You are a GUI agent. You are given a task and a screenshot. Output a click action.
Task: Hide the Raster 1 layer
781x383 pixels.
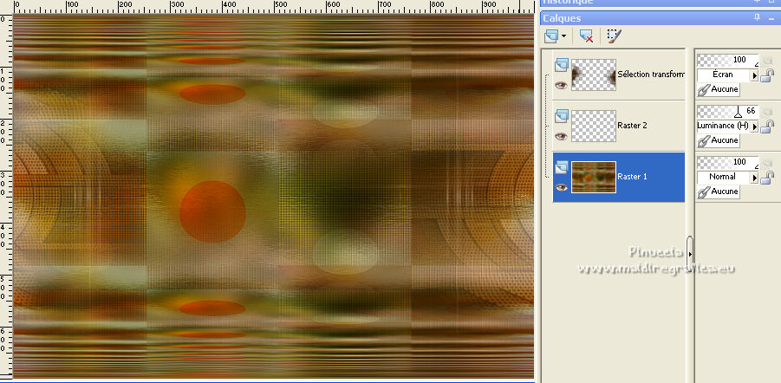pos(562,187)
